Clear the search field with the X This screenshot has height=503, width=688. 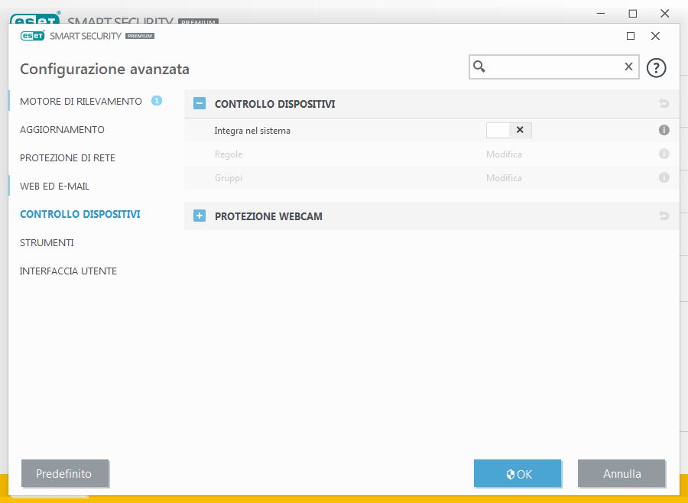coord(628,67)
